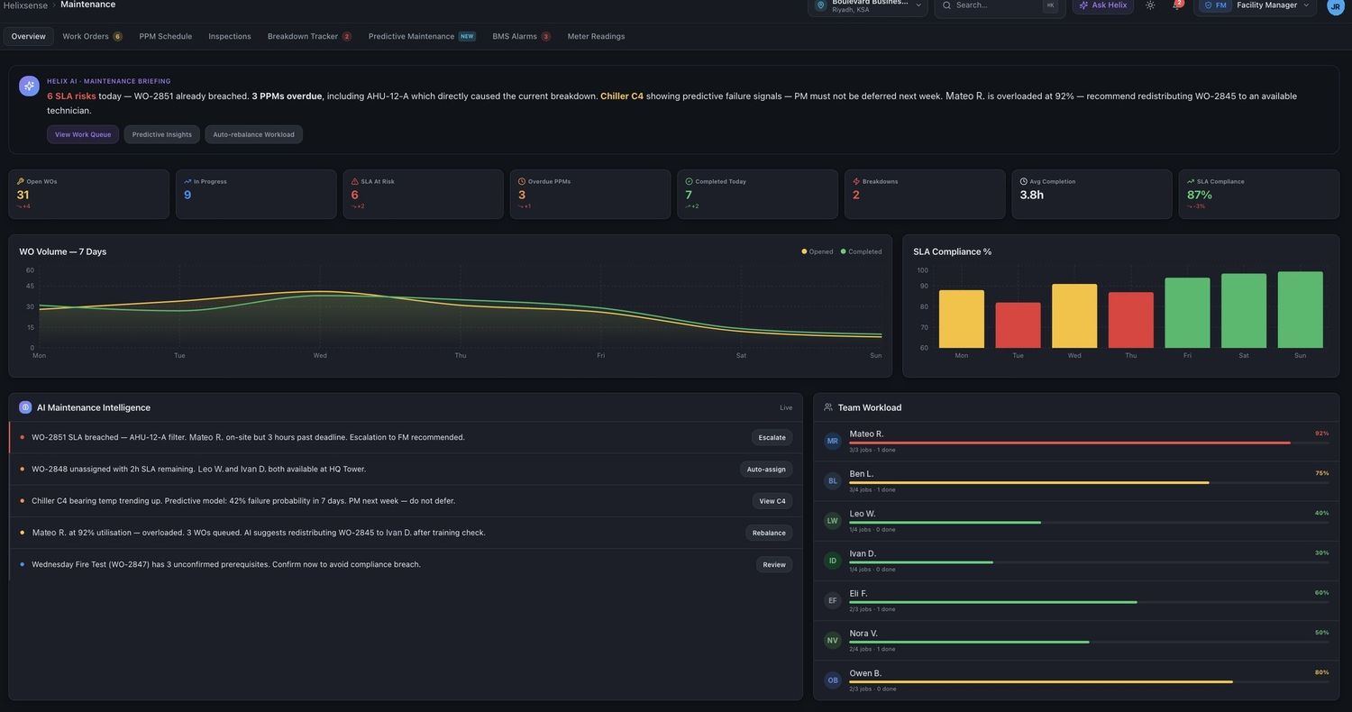The height and width of the screenshot is (712, 1352).
Task: Click the Auto-rebalance Workload button
Action: click(253, 134)
